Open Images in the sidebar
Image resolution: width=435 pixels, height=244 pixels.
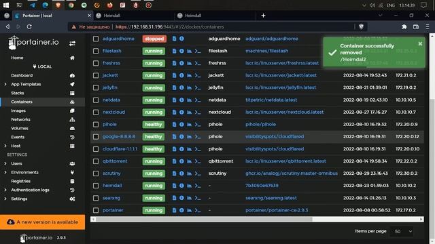tap(18, 110)
